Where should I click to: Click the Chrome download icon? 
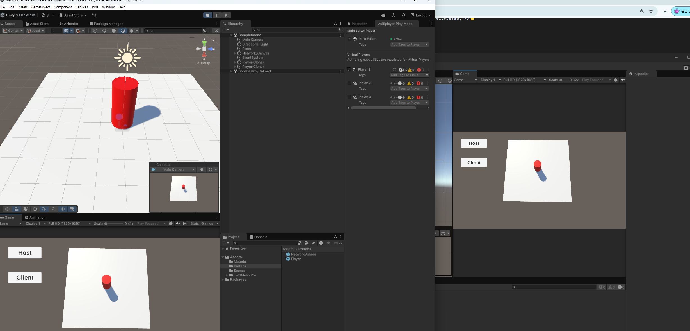(x=665, y=11)
